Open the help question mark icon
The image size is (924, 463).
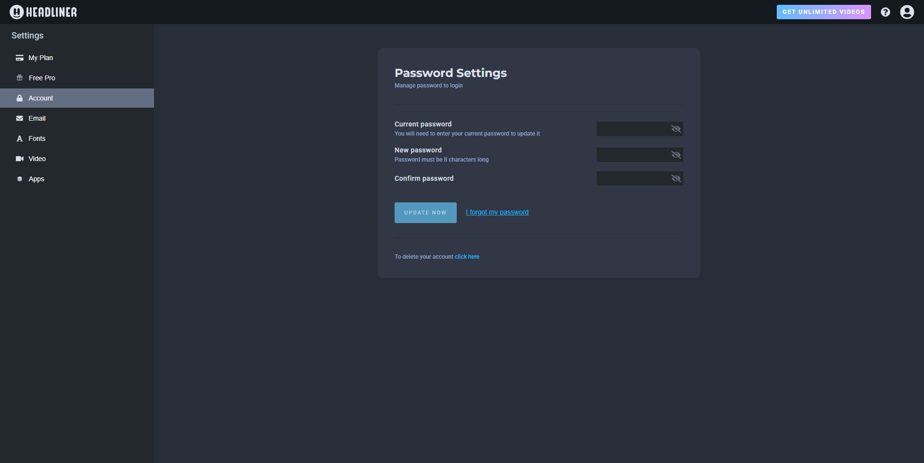point(885,12)
